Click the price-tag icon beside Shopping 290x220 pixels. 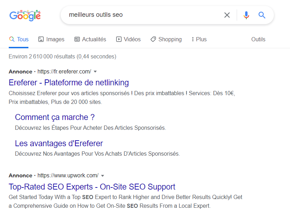point(153,39)
